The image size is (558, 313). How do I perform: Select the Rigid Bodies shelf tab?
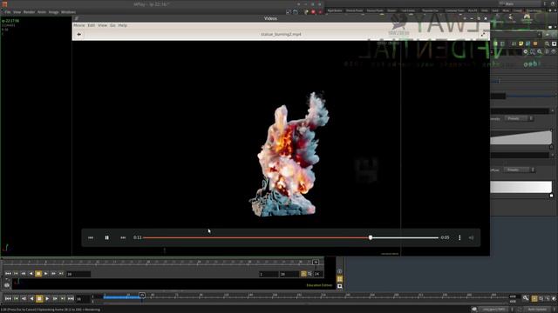point(335,10)
